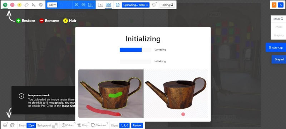Screen dimensions: 286x129
Task: Click the zoom-to-fit icon
Action: coord(91,5)
